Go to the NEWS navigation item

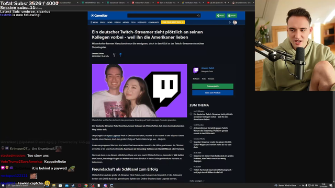point(110,22)
